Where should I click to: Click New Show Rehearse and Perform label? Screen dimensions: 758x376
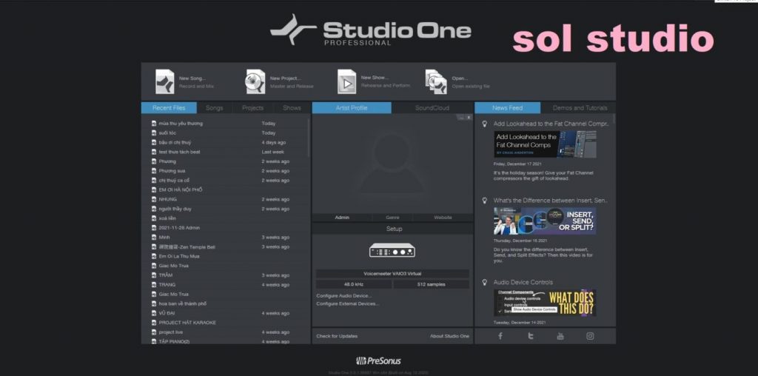click(385, 81)
